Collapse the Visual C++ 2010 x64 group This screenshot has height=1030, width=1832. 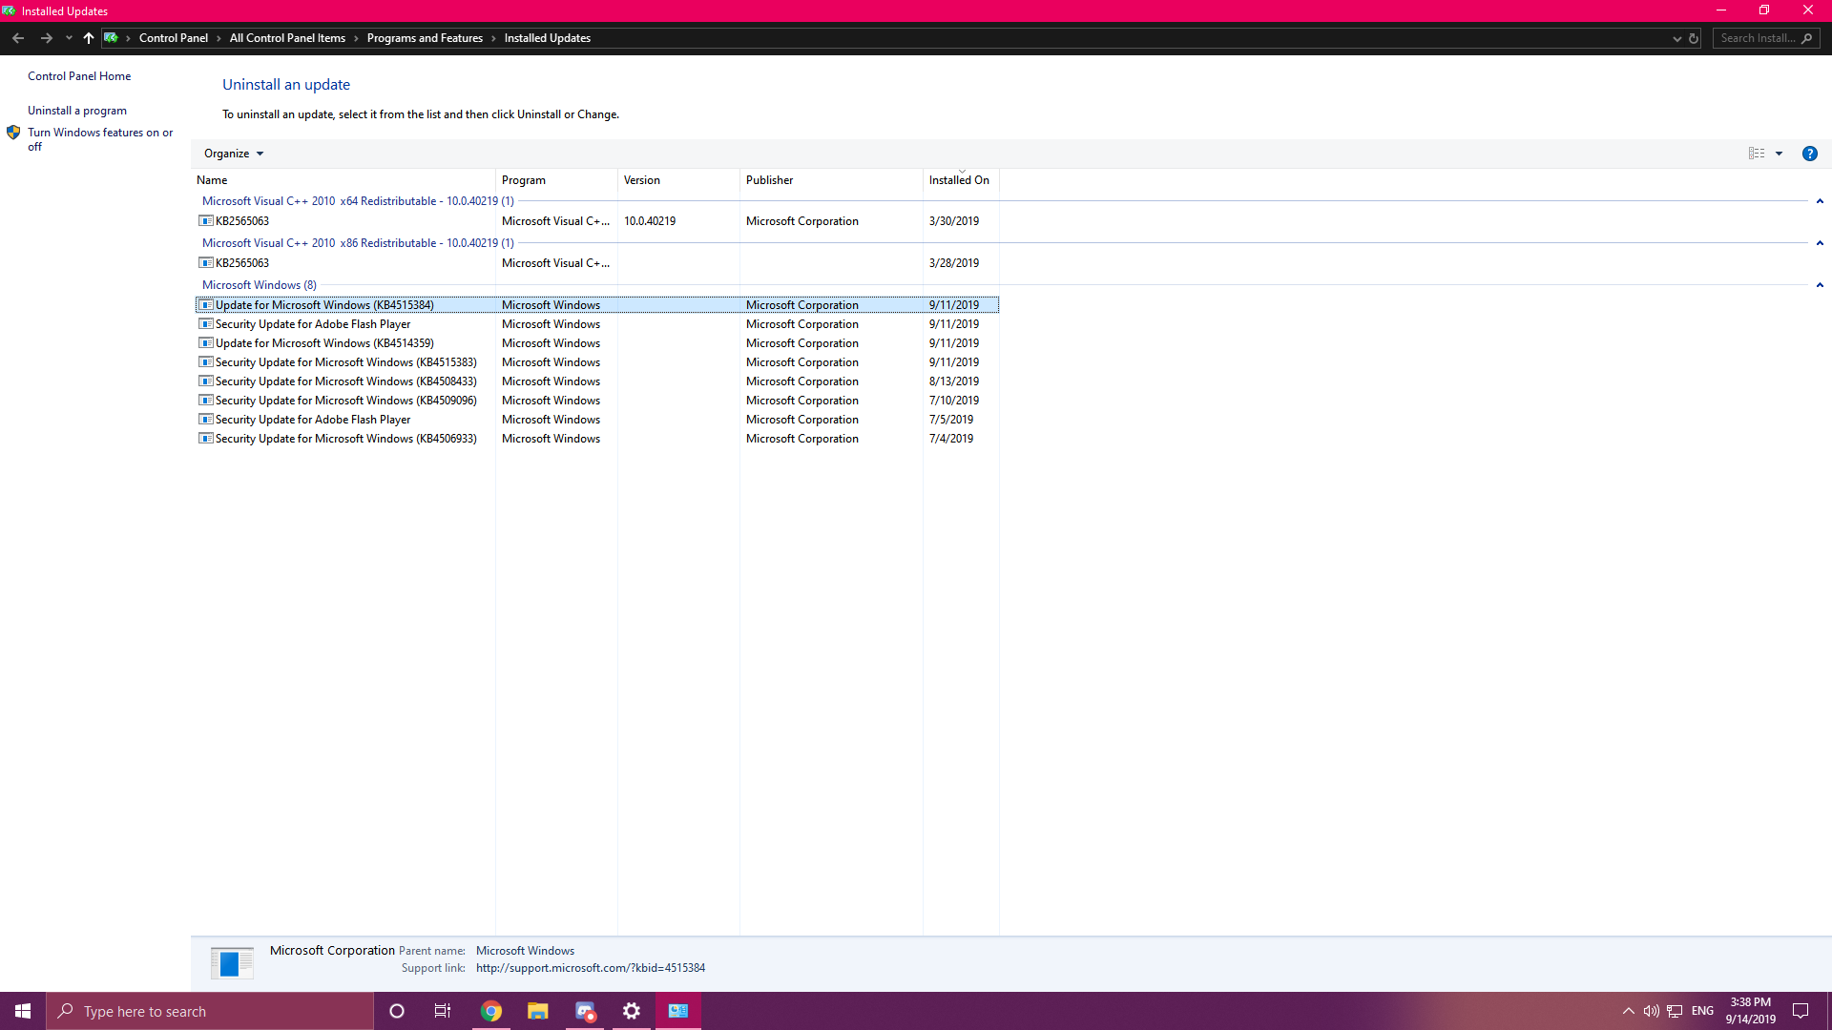pyautogui.click(x=1820, y=201)
